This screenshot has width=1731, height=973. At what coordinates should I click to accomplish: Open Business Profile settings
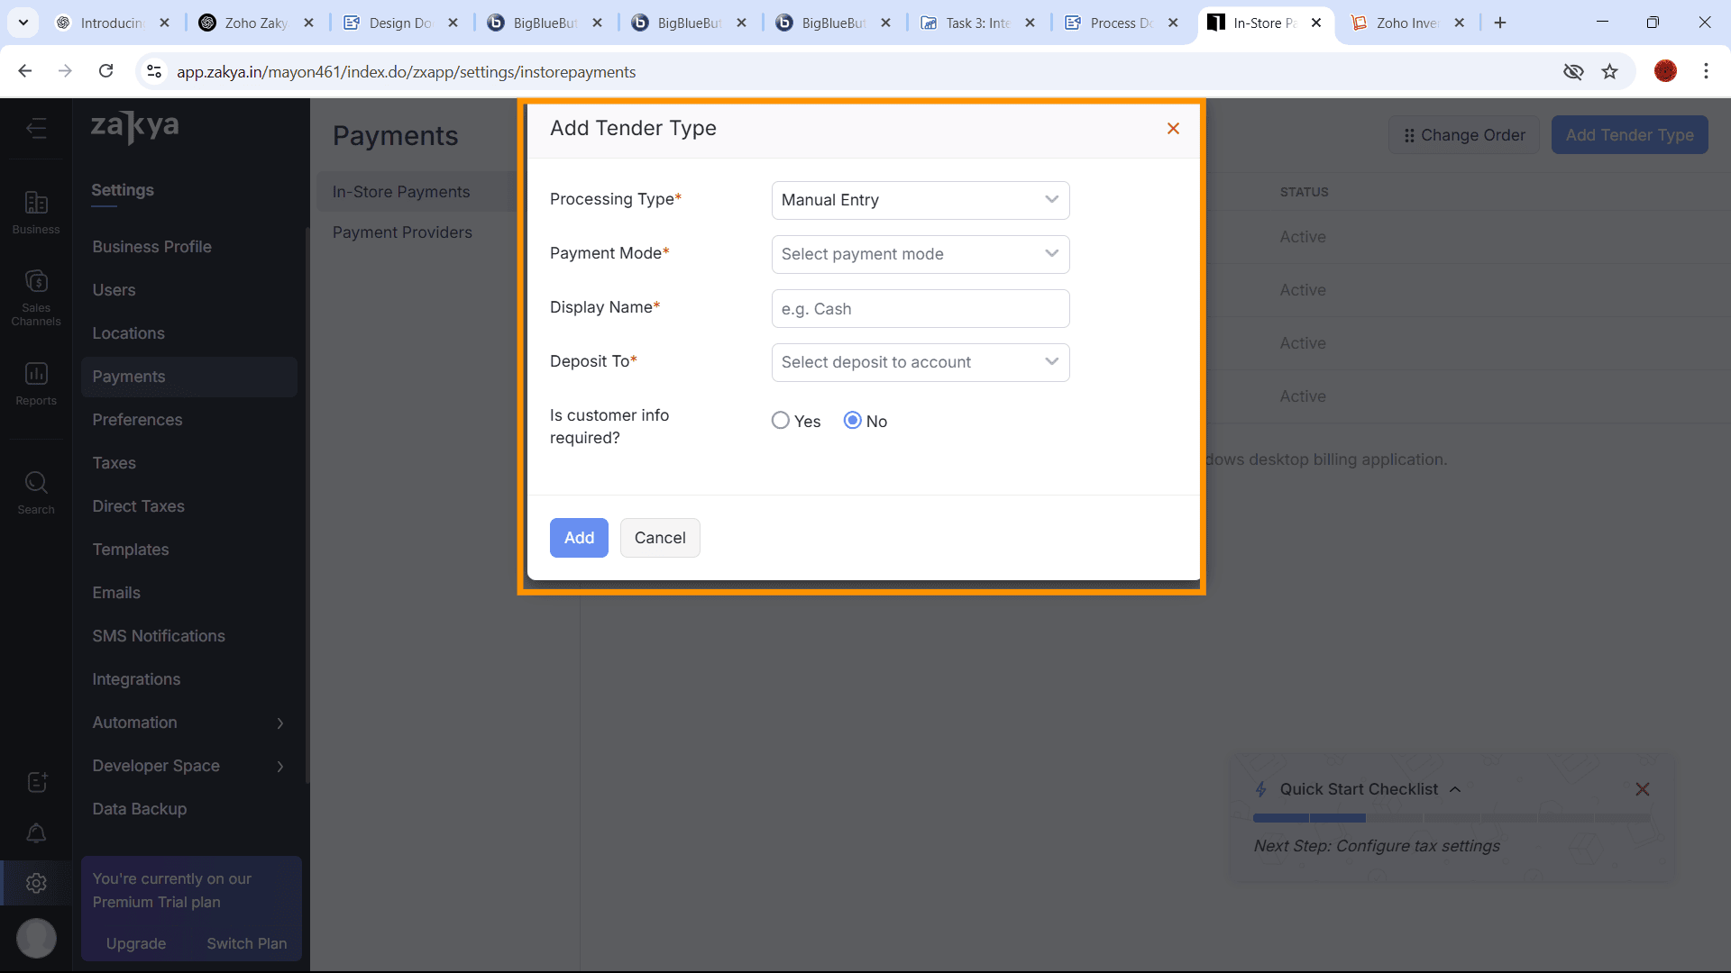[x=151, y=247]
